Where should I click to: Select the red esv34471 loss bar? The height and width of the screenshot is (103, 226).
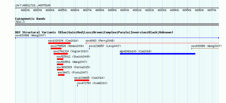pos(61,75)
